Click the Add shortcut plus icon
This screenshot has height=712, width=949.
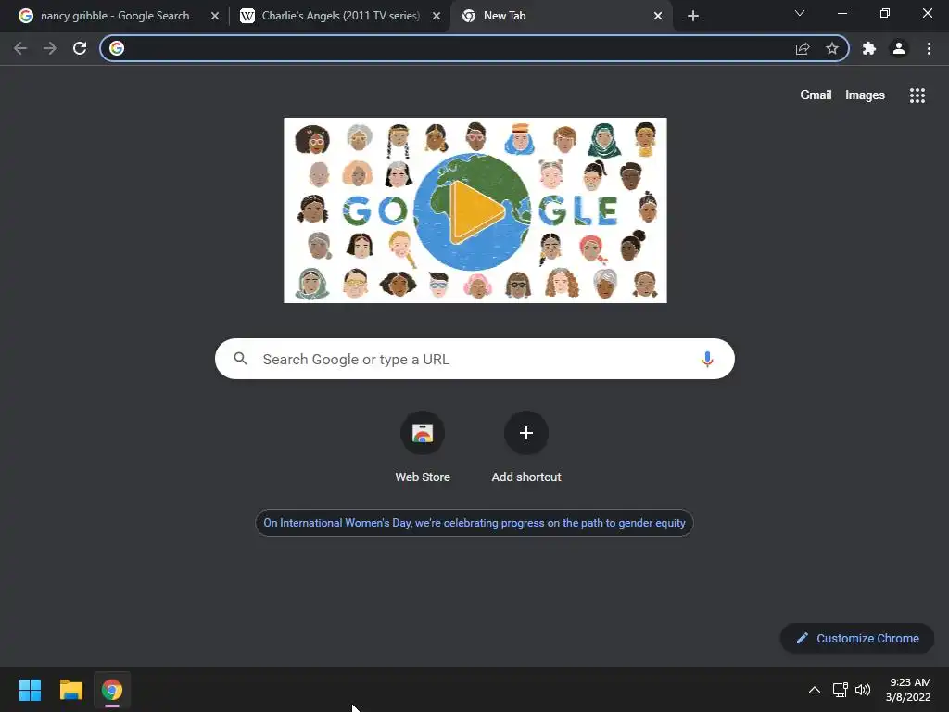click(526, 433)
